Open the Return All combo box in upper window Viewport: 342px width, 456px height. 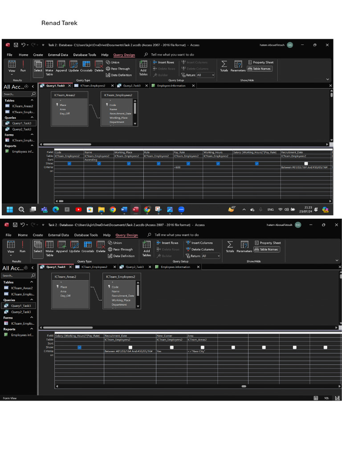click(x=206, y=75)
